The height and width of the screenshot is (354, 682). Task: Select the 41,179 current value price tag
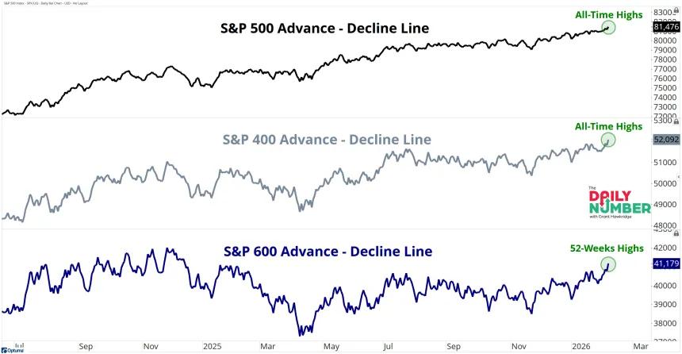(666, 264)
